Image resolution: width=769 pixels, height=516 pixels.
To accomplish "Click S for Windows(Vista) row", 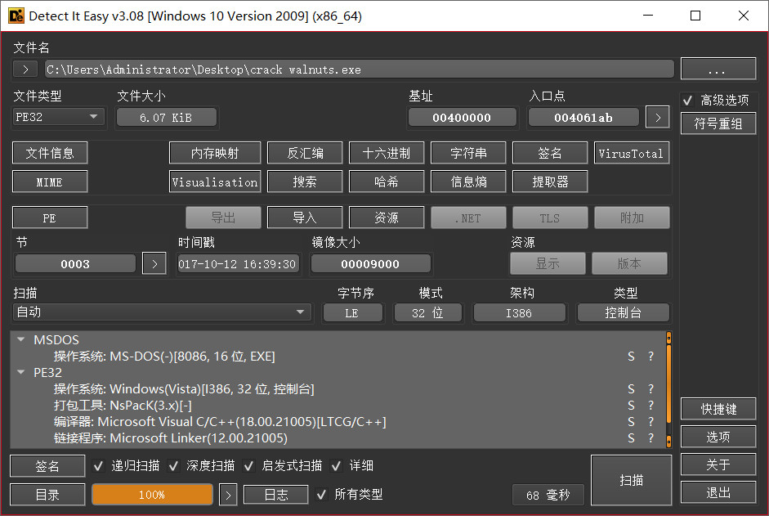I will (x=631, y=389).
